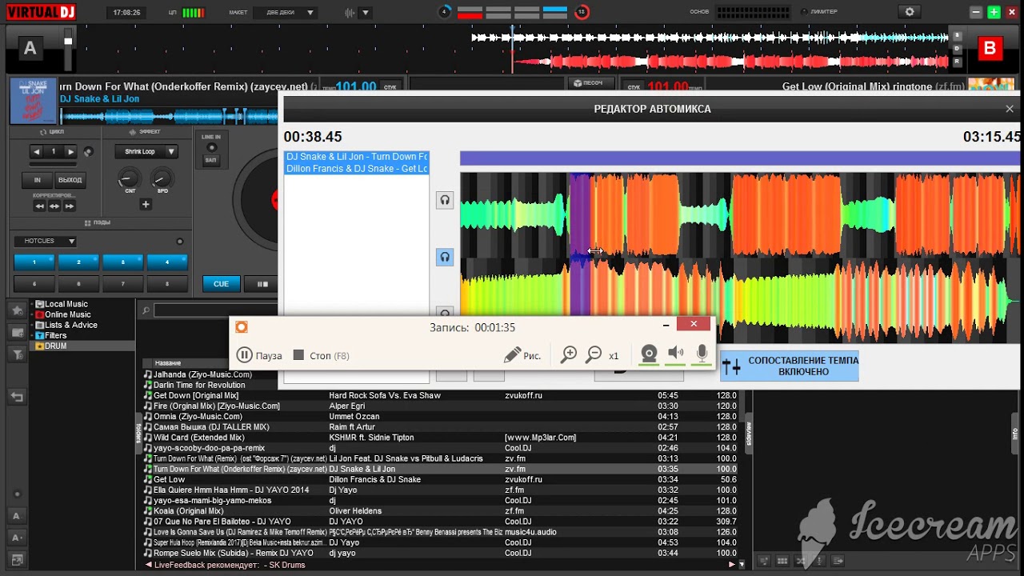Select 'Dillon Francis & DJ Snake - Get Lo' automix entry
This screenshot has height=576, width=1024.
click(357, 169)
